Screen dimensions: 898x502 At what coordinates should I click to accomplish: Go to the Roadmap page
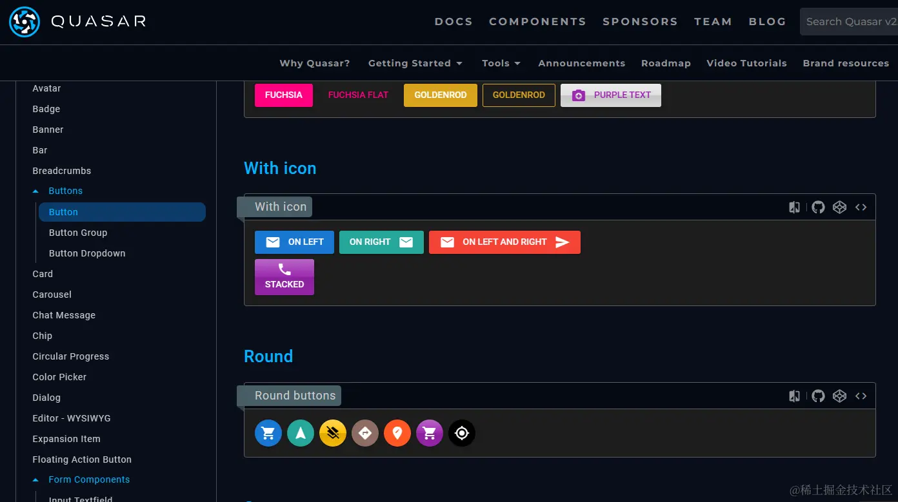666,63
